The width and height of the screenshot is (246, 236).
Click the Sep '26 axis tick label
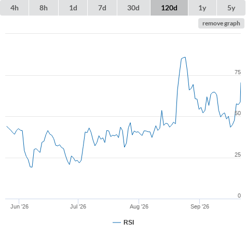[x=200, y=206]
